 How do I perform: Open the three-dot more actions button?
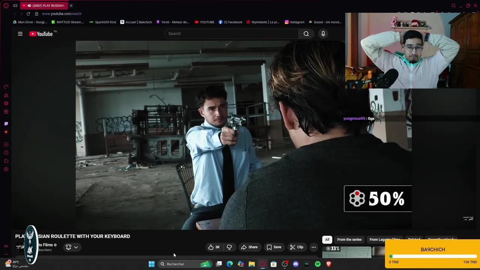[x=313, y=247]
